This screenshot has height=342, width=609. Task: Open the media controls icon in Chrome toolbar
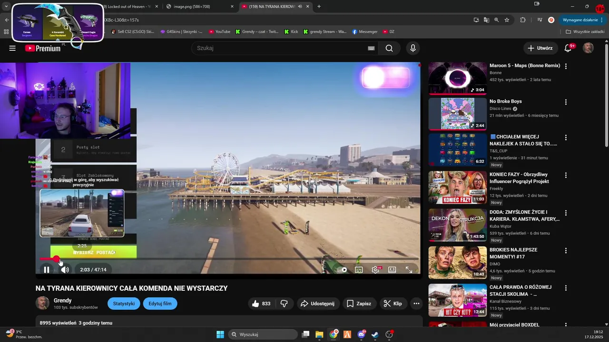540,20
